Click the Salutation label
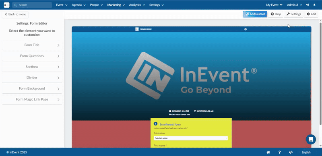This screenshot has width=322, height=156. pos(159,133)
